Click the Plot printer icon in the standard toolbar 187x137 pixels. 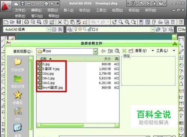click(x=27, y=22)
